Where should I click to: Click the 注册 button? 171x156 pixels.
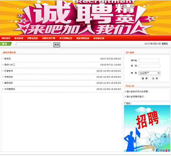[155, 78]
